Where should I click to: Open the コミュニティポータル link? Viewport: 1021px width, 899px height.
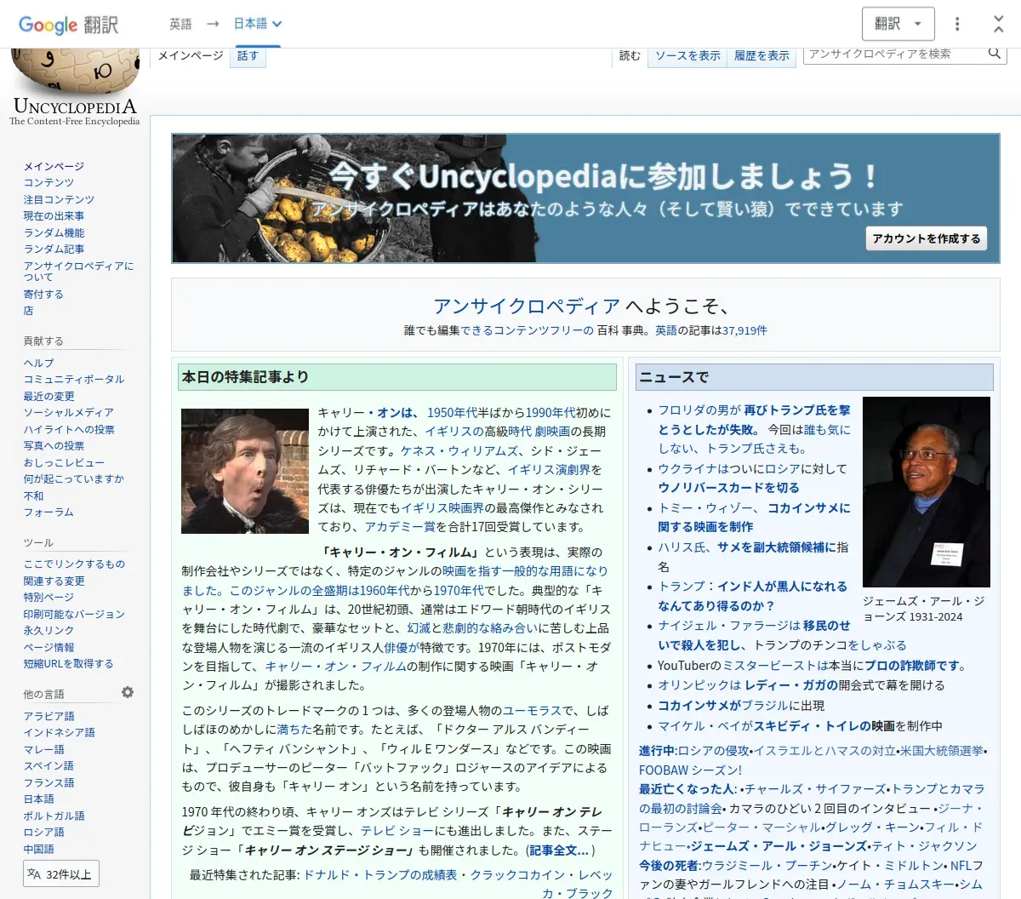74,379
